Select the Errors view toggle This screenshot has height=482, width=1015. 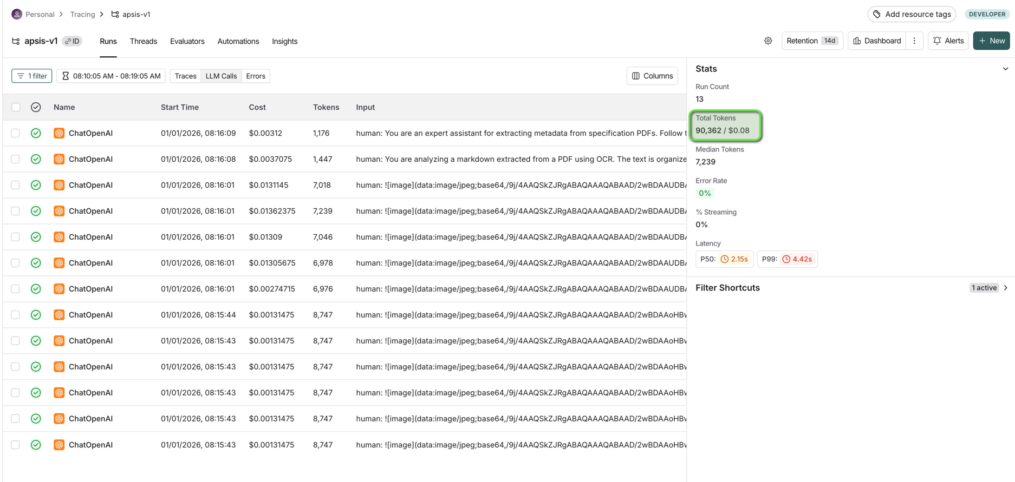tap(256, 76)
